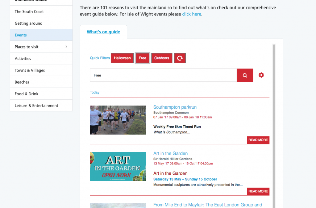Select The South Coast menu item
The height and width of the screenshot is (208, 316).
[x=29, y=11]
